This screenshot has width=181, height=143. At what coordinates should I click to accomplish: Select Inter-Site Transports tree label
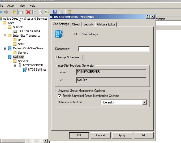coord(27,36)
